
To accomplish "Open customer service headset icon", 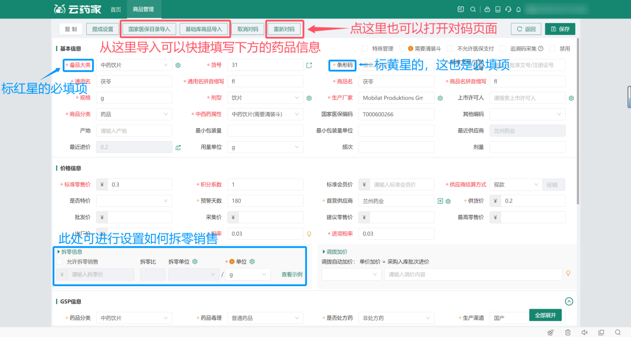I will [x=508, y=9].
